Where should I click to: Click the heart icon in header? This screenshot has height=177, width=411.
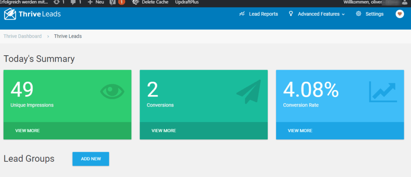tap(400, 14)
